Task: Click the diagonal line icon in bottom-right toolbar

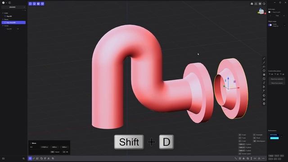Action: (236, 158)
